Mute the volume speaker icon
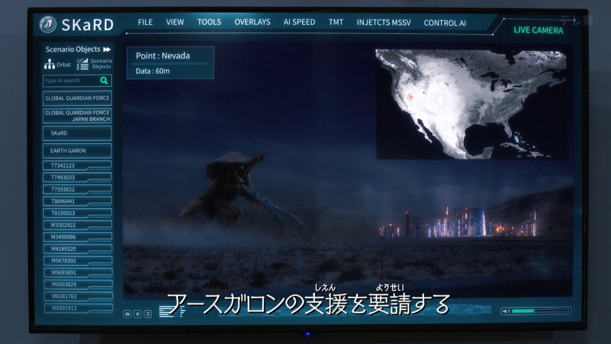The height and width of the screenshot is (344, 611). (x=506, y=311)
